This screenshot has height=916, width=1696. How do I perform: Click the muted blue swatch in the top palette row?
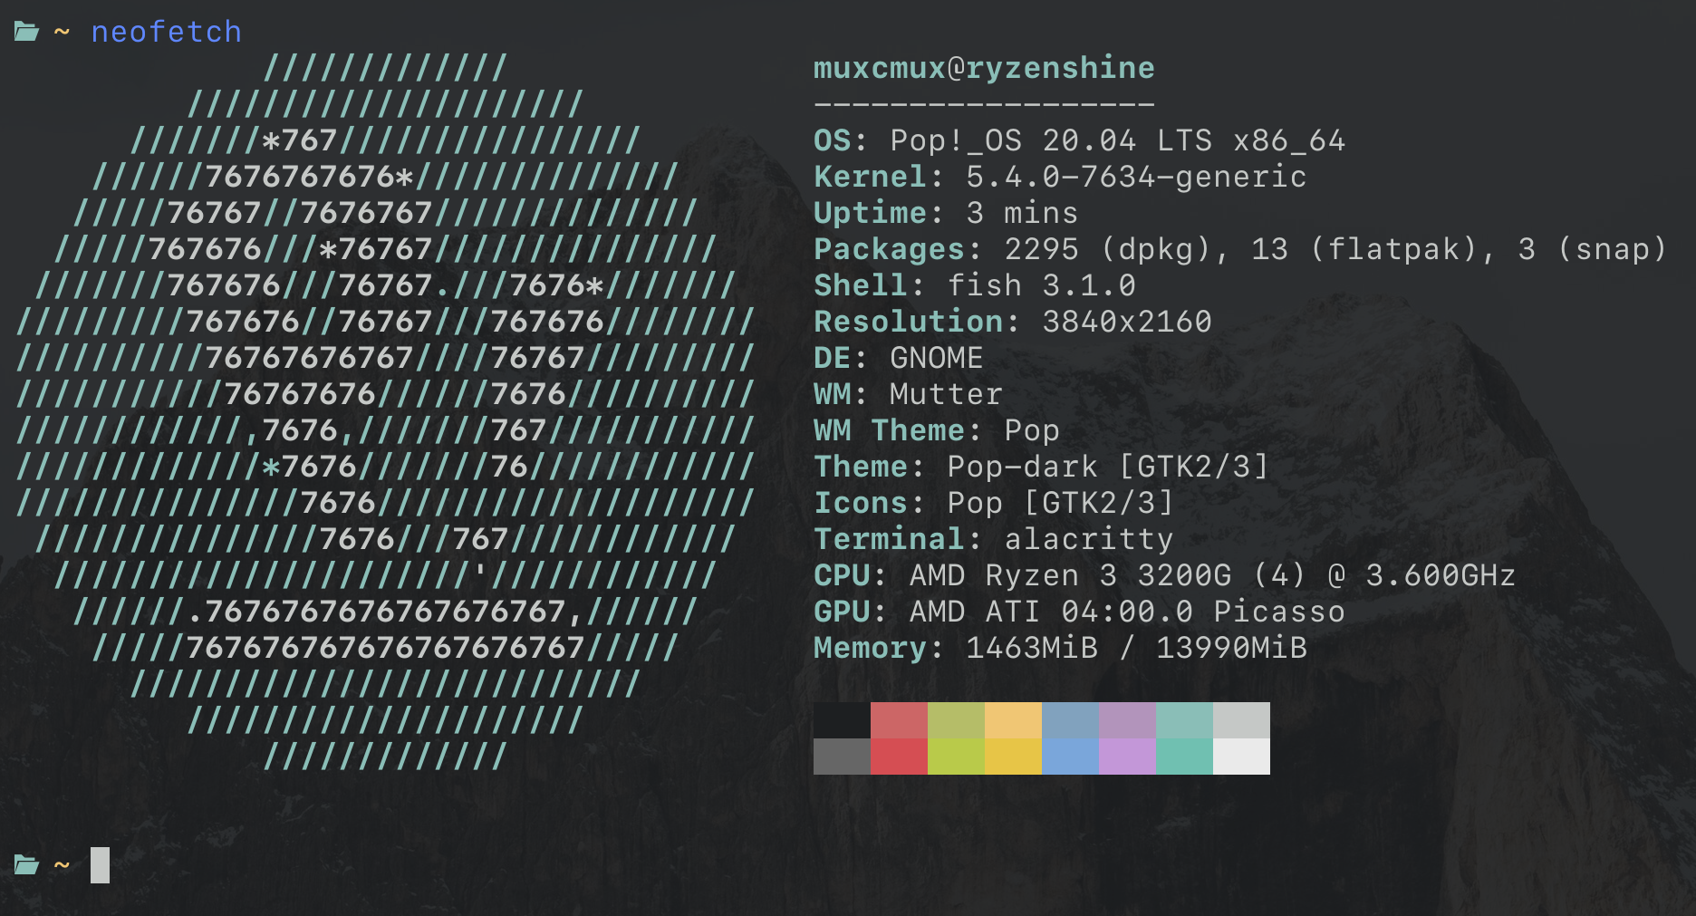tap(1070, 720)
